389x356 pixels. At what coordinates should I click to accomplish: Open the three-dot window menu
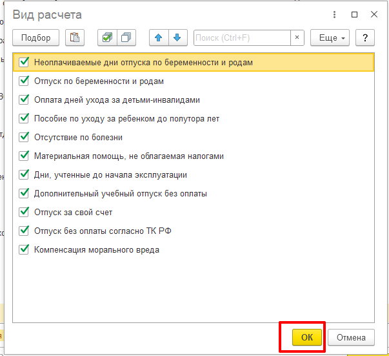334,15
